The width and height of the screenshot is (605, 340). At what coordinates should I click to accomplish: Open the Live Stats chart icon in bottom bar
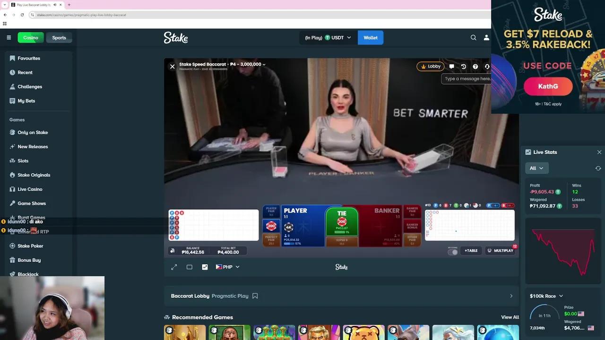click(205, 267)
